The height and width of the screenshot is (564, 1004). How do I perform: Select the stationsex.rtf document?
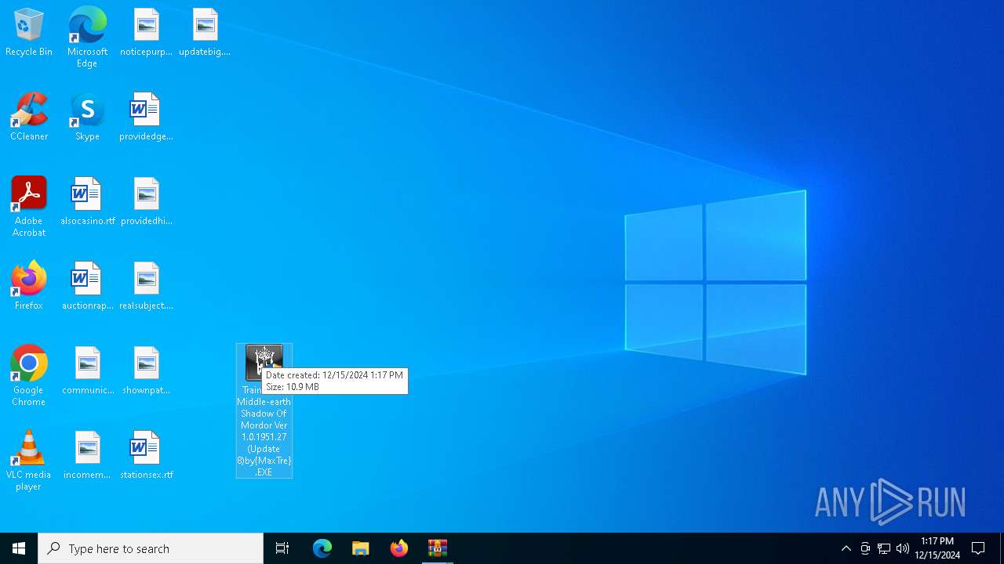146,456
